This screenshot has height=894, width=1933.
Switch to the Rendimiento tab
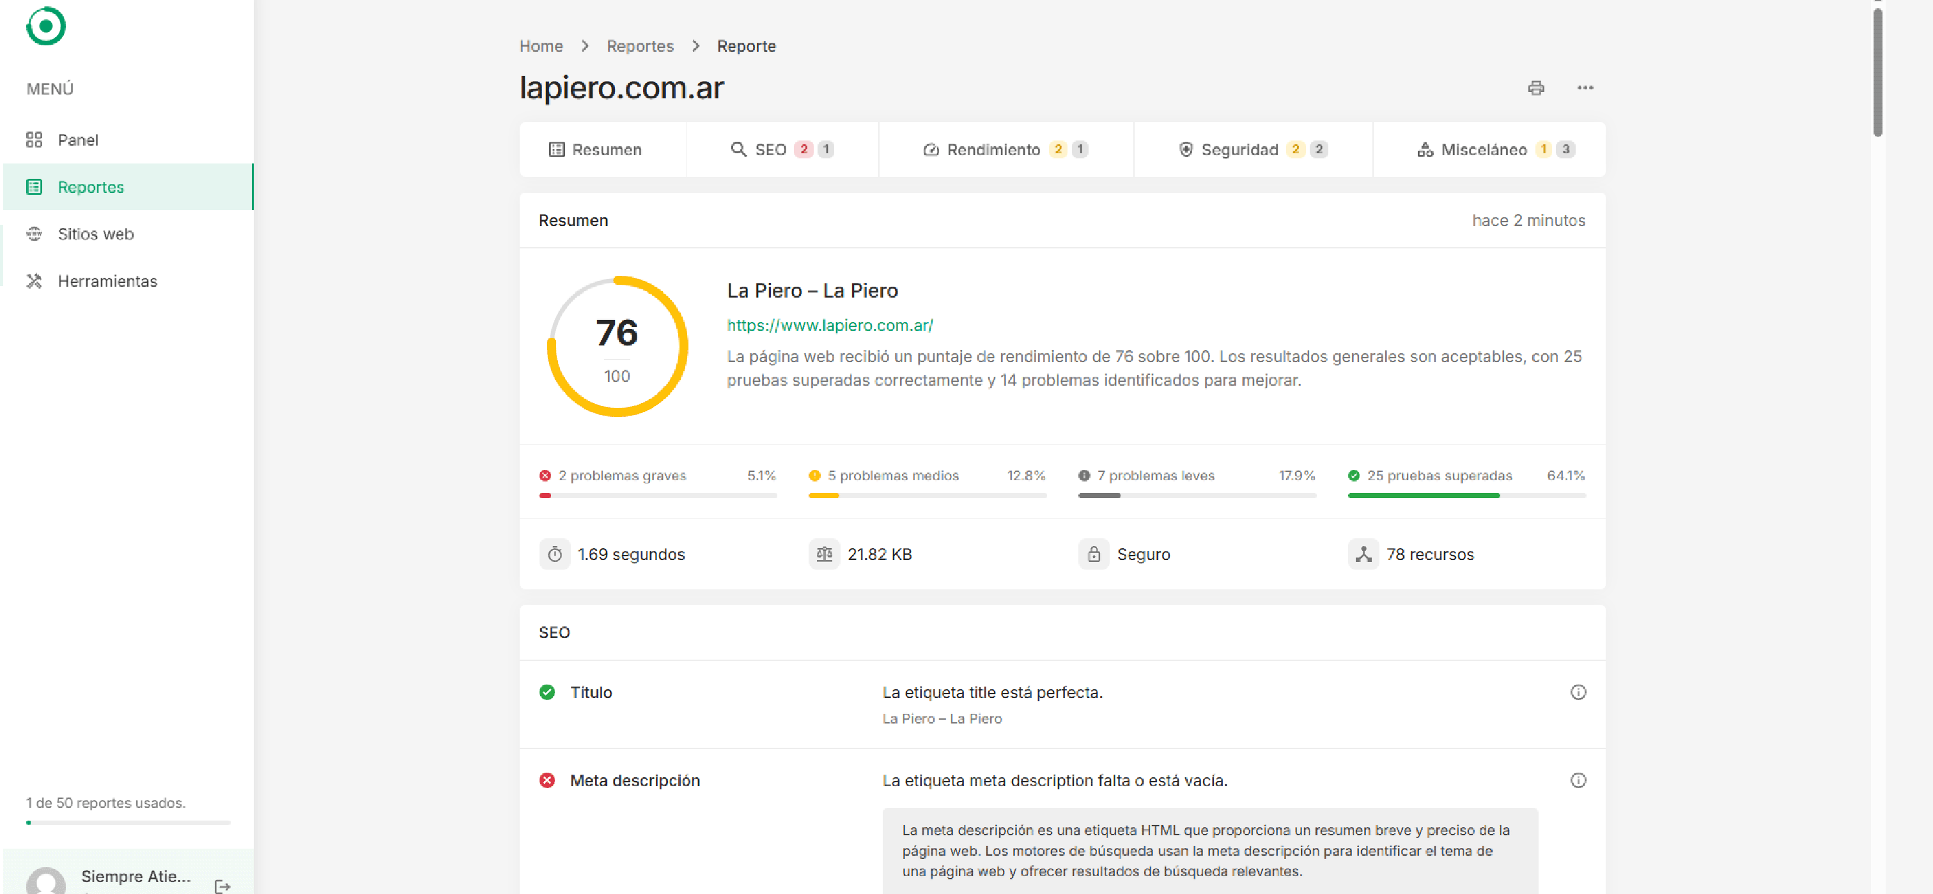pos(1005,149)
